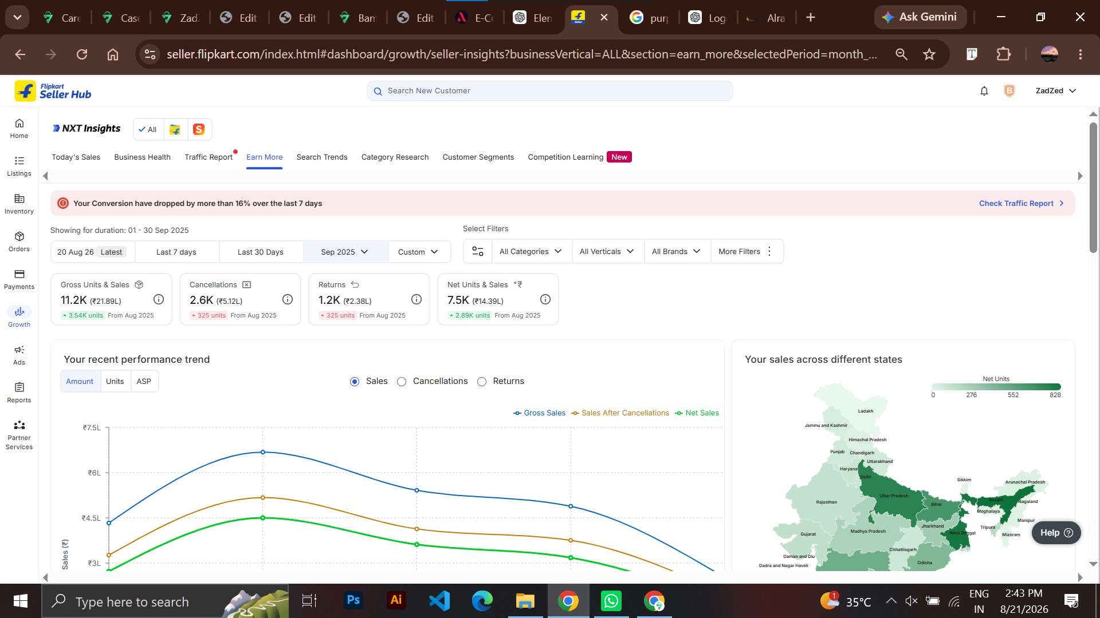Click the notifications bell icon

pos(984,91)
